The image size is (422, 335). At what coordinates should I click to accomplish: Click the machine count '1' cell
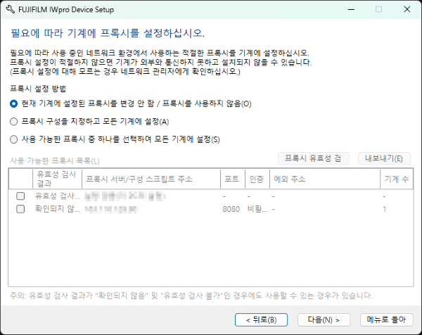(385, 209)
